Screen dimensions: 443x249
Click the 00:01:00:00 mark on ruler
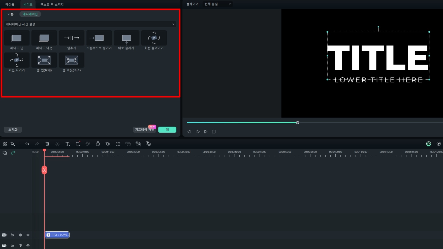(335, 152)
